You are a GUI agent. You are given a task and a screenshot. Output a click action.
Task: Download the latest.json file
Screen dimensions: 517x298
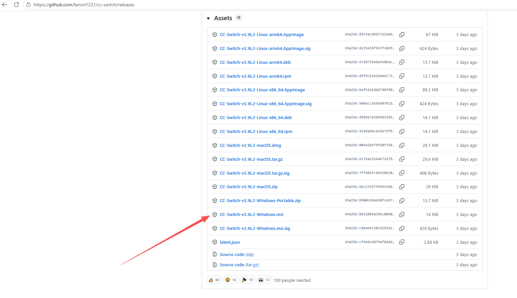coord(230,242)
